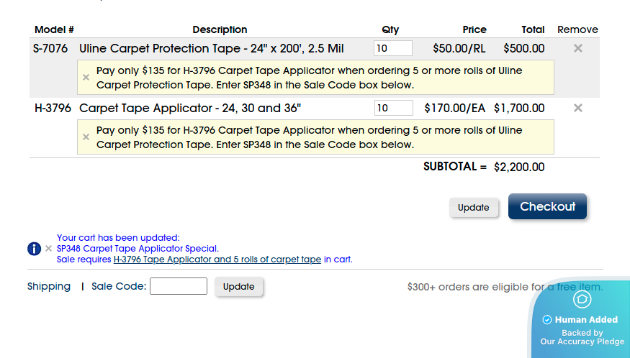Remove H-3796 Carpet Tape Applicator from cart
Screen dimensions: 630x358
click(x=577, y=108)
